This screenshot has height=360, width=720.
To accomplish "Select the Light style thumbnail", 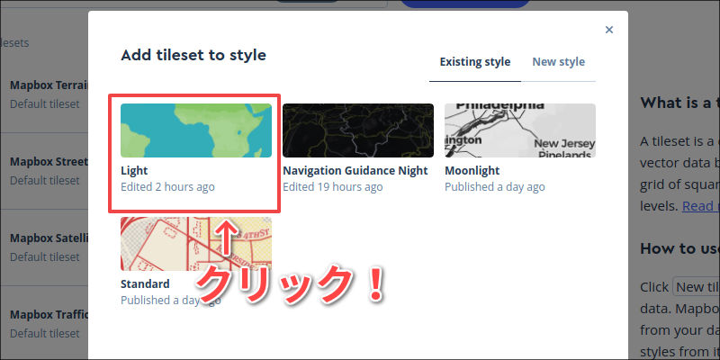I will pyautogui.click(x=196, y=130).
